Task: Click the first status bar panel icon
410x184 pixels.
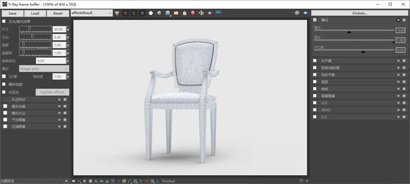Action: [73, 181]
